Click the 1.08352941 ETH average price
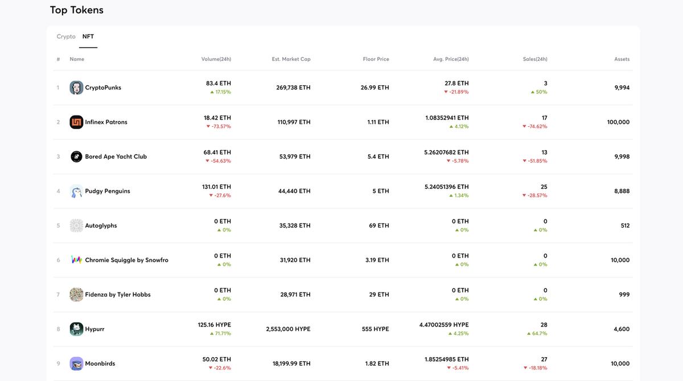Screen dimensions: 683x381 coord(447,118)
